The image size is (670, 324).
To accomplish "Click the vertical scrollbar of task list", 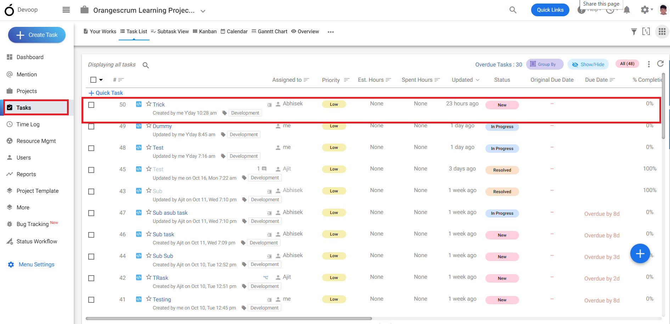I will tap(663, 106).
